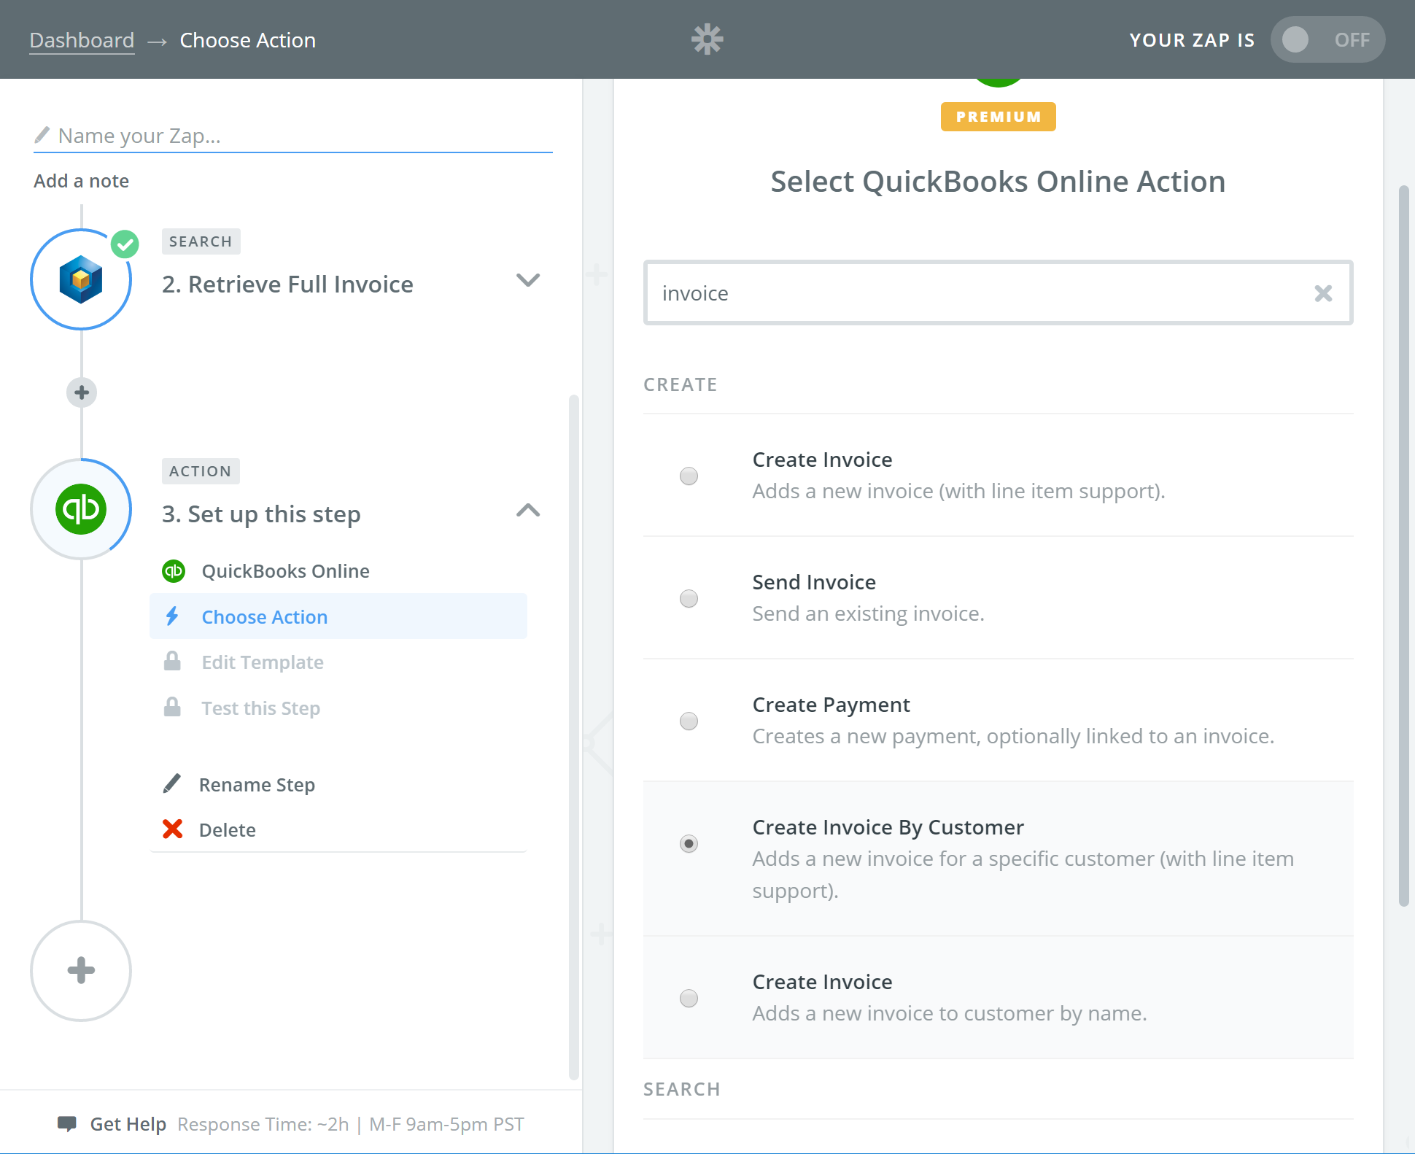Click the Get Help chat bubble icon
The width and height of the screenshot is (1415, 1154).
pyautogui.click(x=67, y=1124)
